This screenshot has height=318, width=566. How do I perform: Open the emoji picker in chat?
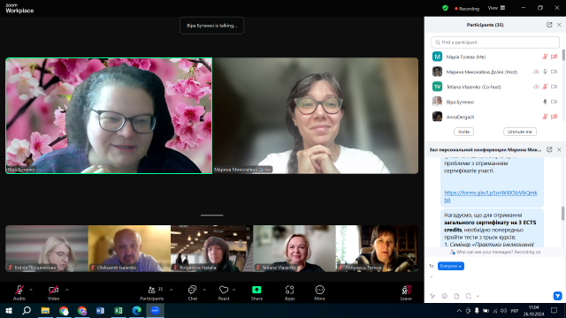445,297
